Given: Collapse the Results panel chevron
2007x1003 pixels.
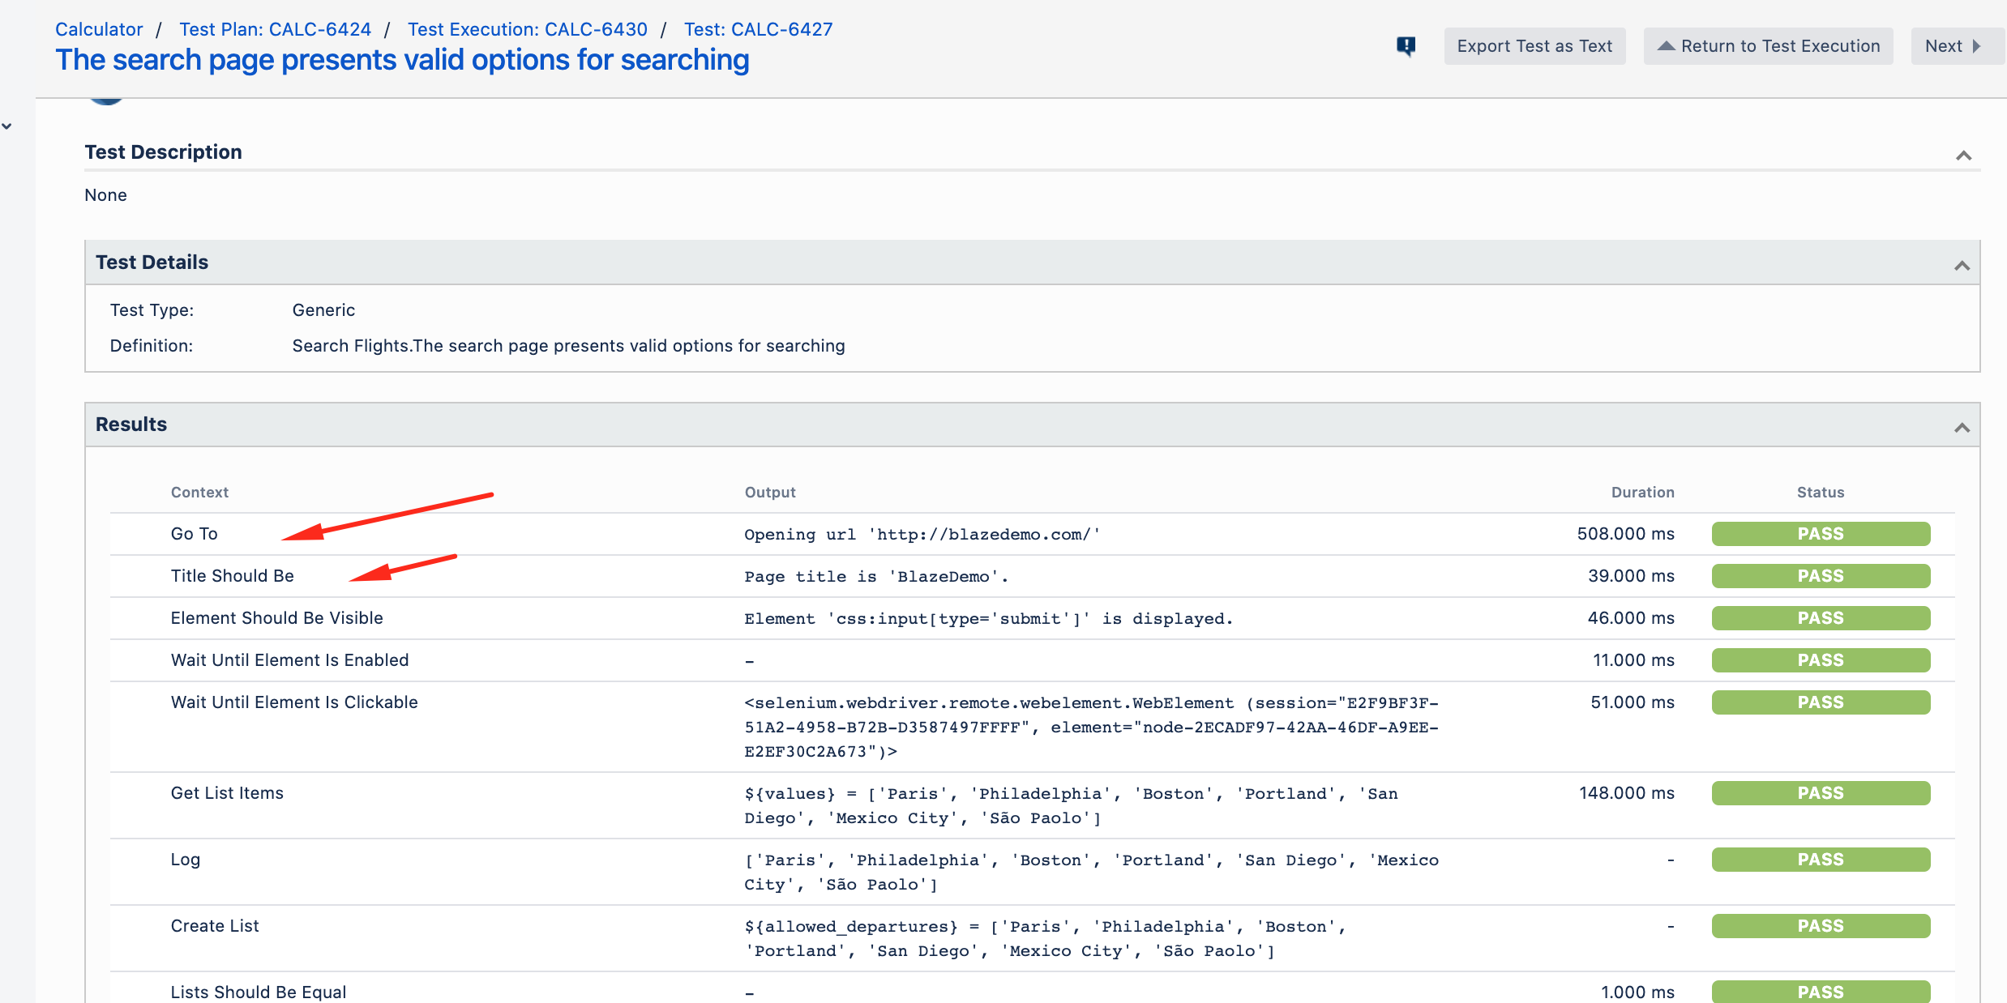Looking at the screenshot, I should [x=1962, y=428].
